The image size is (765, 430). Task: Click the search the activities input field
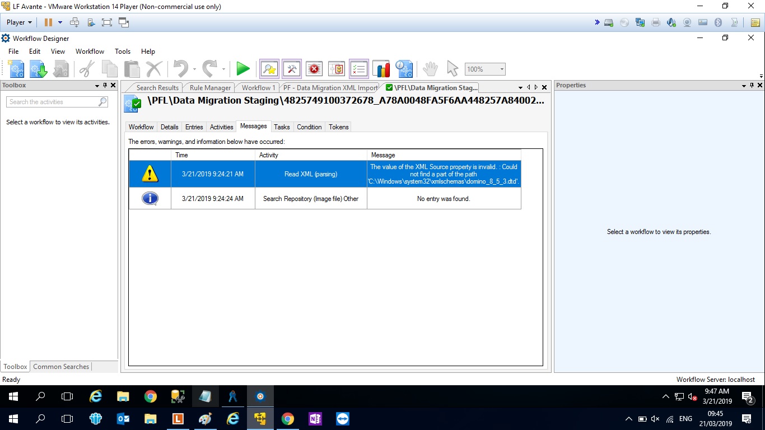[x=53, y=102]
